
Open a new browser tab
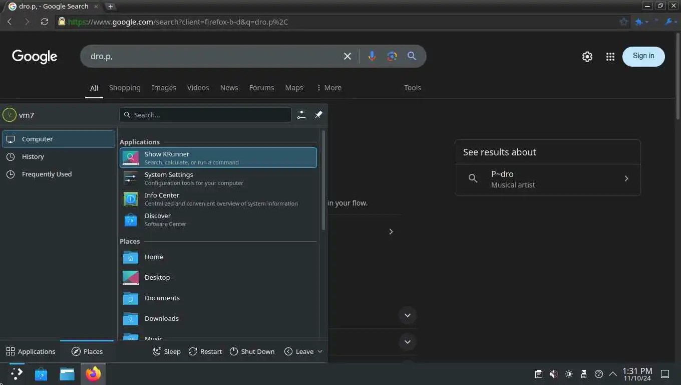[x=111, y=6]
